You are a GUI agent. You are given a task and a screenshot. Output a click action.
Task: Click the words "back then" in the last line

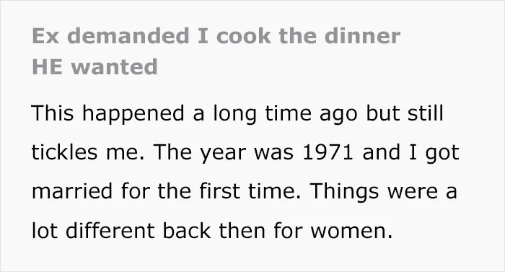tap(214, 230)
